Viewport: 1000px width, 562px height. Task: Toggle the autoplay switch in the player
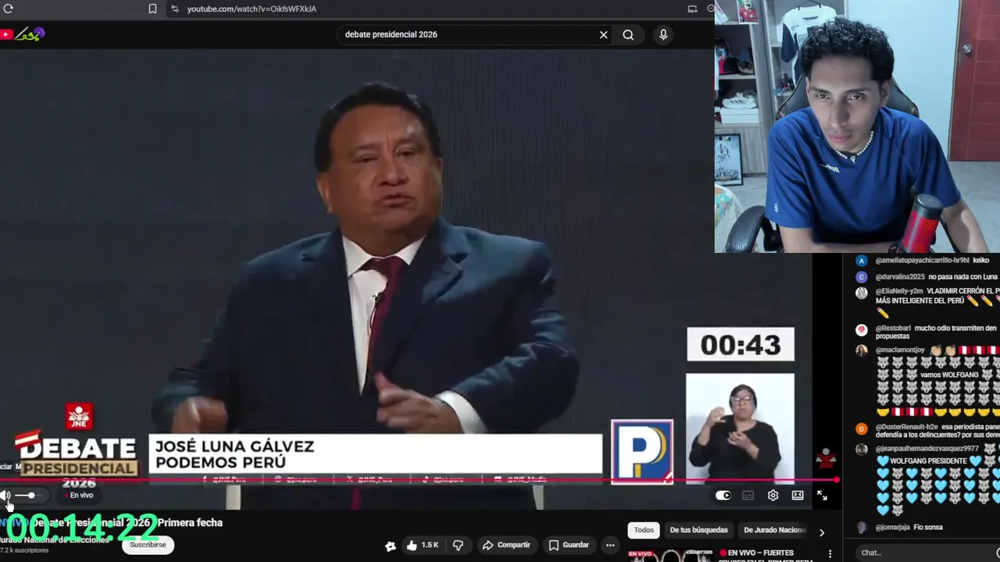click(723, 495)
